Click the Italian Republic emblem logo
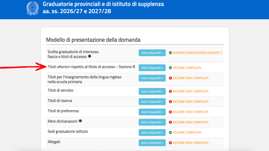Viewport: 269px width, 151px height. [33, 8]
